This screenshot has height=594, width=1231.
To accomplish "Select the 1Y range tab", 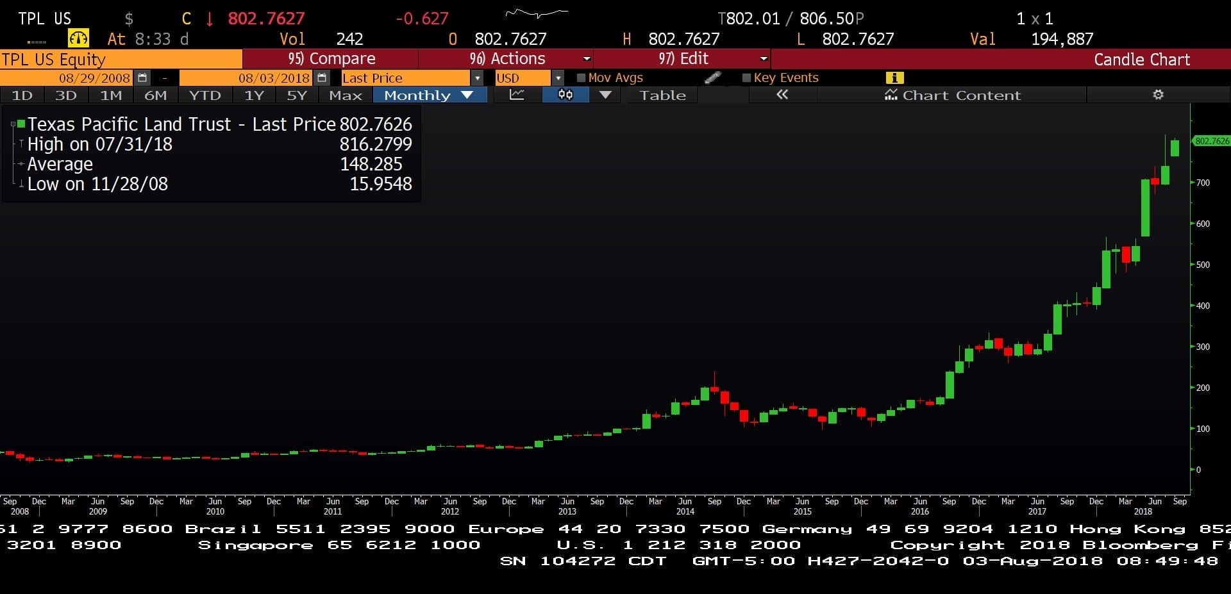I will [255, 95].
